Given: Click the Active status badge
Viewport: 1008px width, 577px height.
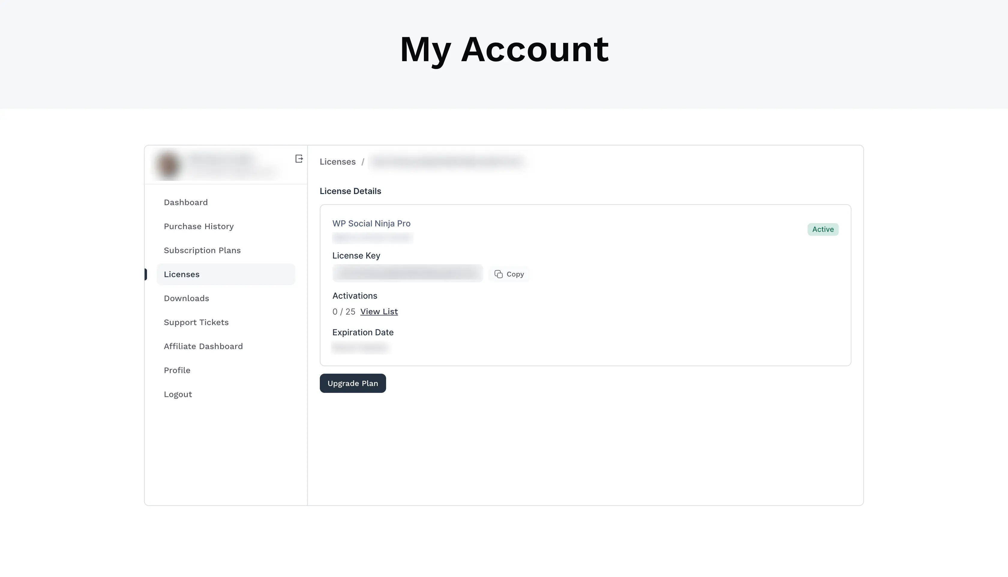Looking at the screenshot, I should pos(823,229).
